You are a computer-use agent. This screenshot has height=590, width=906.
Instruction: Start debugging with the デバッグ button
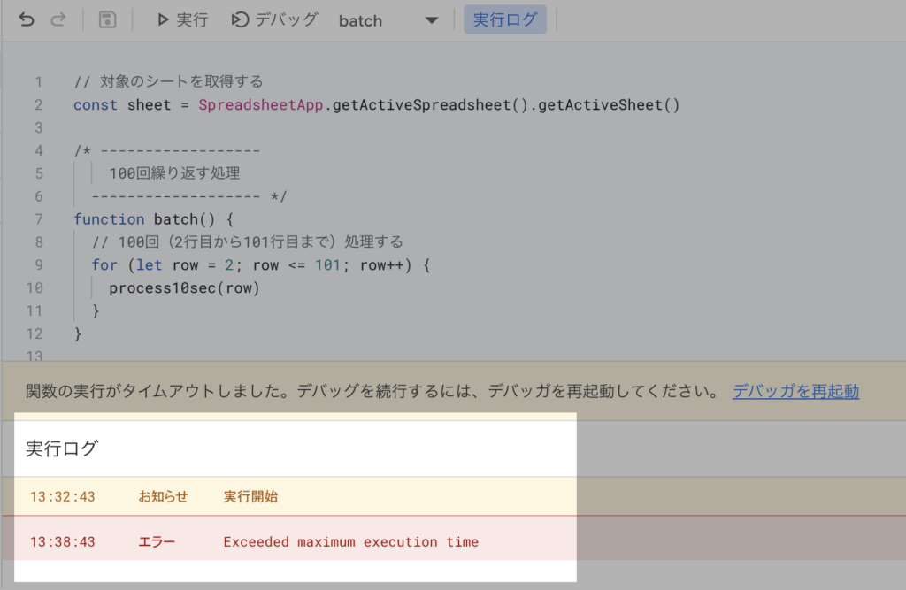(274, 19)
